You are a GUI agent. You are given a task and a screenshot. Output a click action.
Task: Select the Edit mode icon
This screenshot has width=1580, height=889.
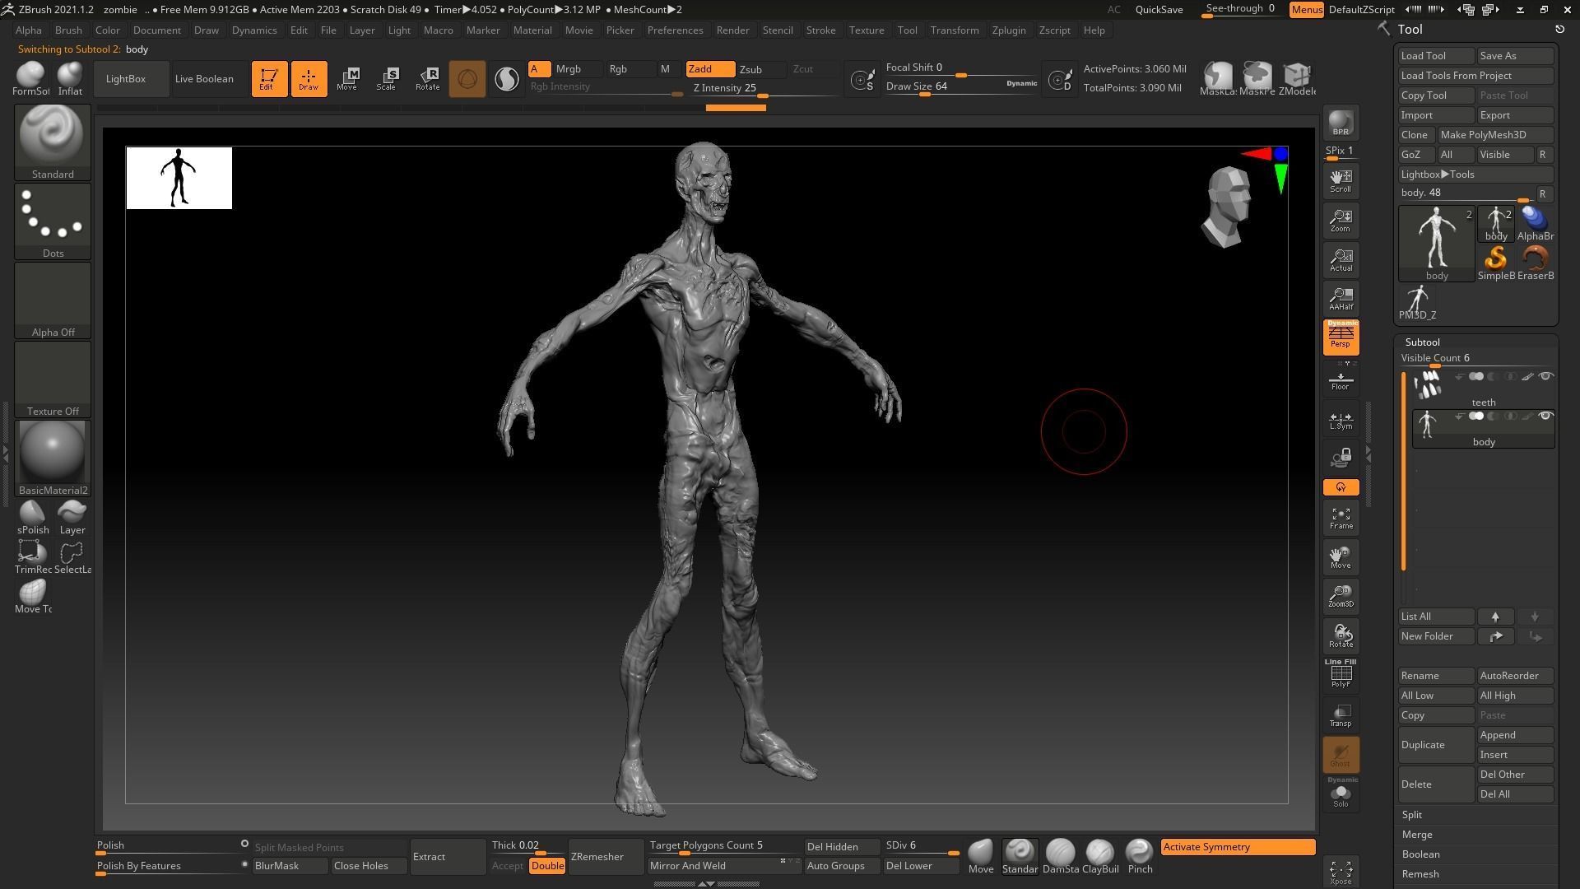click(x=269, y=78)
